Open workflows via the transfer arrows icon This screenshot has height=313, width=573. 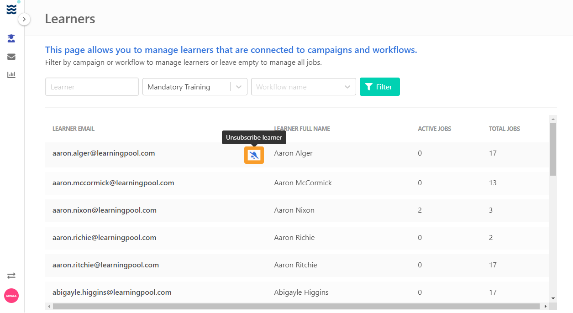coord(11,276)
